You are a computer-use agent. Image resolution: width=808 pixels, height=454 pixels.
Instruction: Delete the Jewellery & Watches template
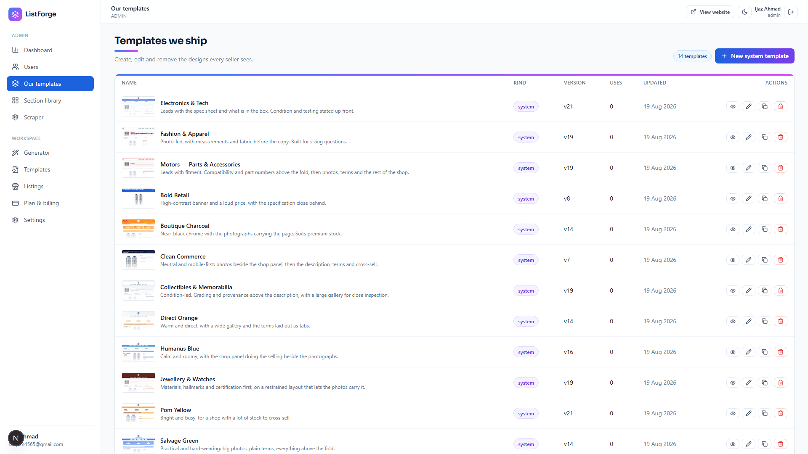tap(781, 383)
